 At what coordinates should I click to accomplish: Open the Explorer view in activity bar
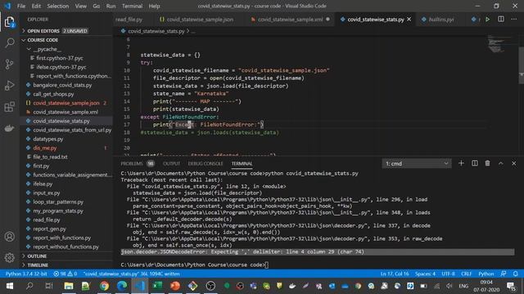coord(10,22)
